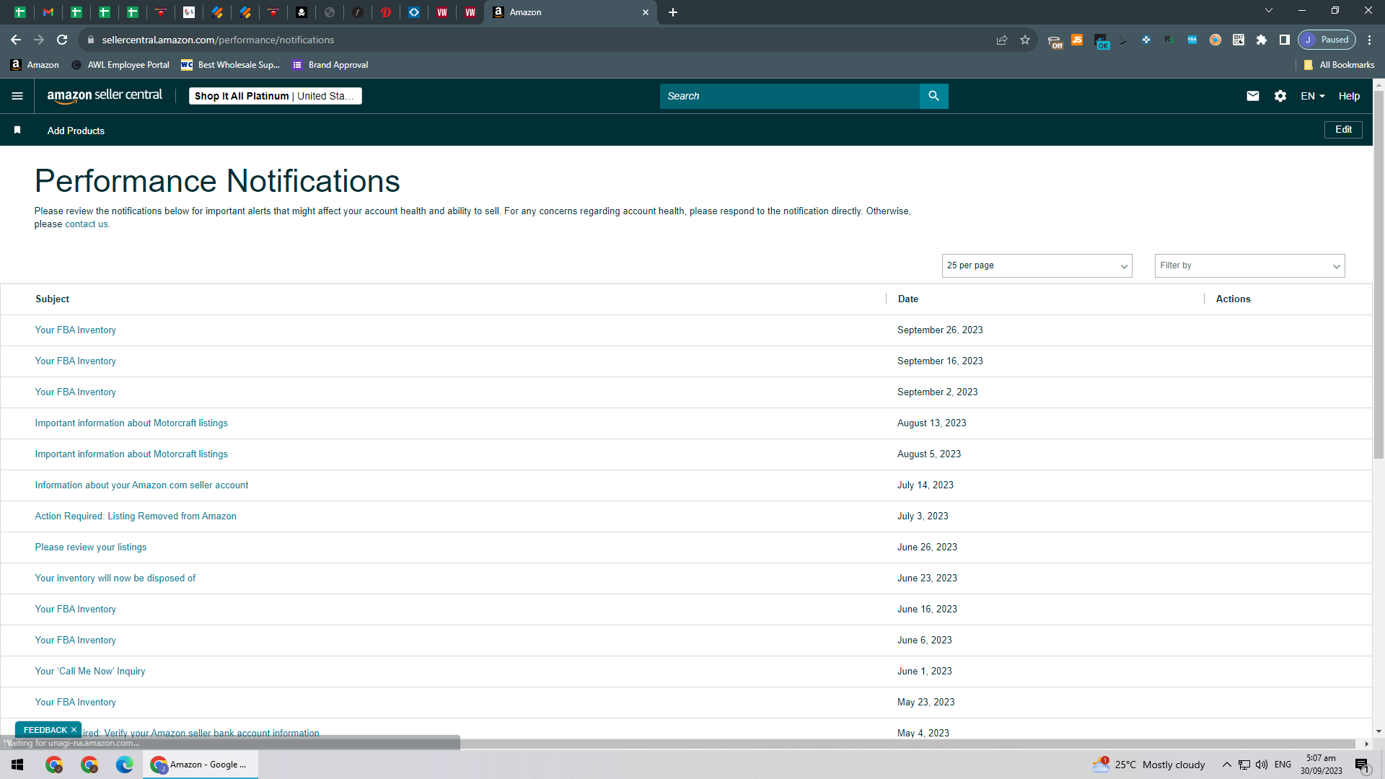Open the taskbar weather widget
This screenshot has width=1385, height=779.
tap(1148, 765)
